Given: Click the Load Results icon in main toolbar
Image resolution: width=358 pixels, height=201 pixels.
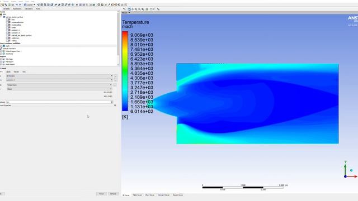Looking at the screenshot, I should coord(2,5).
